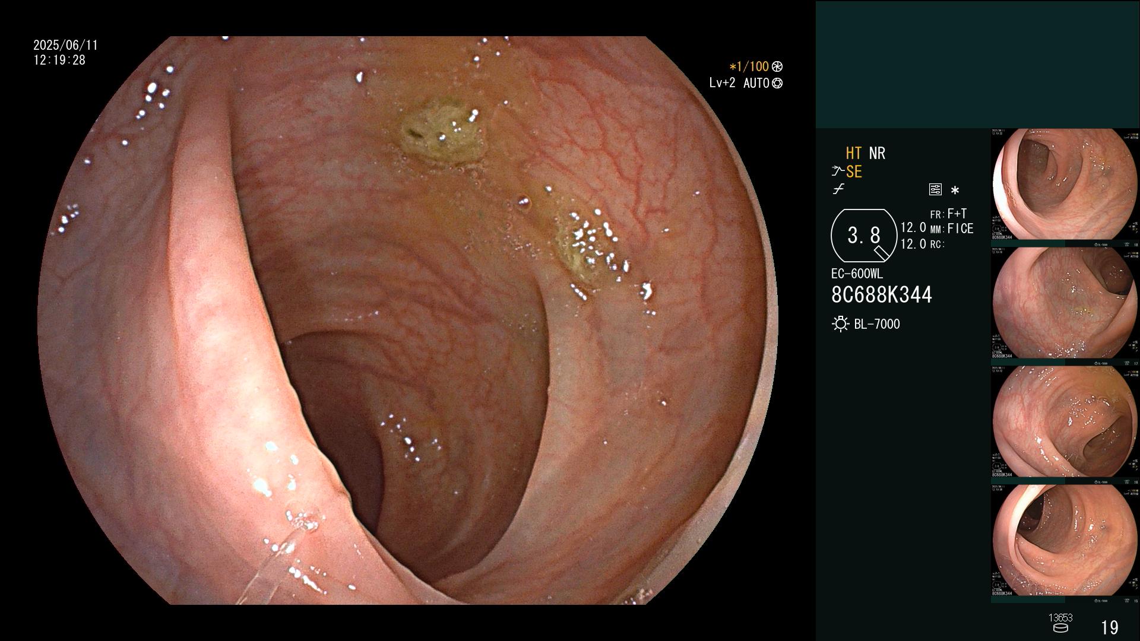Image resolution: width=1140 pixels, height=641 pixels.
Task: Click the shutter speed *1/100 value
Action: pyautogui.click(x=749, y=66)
